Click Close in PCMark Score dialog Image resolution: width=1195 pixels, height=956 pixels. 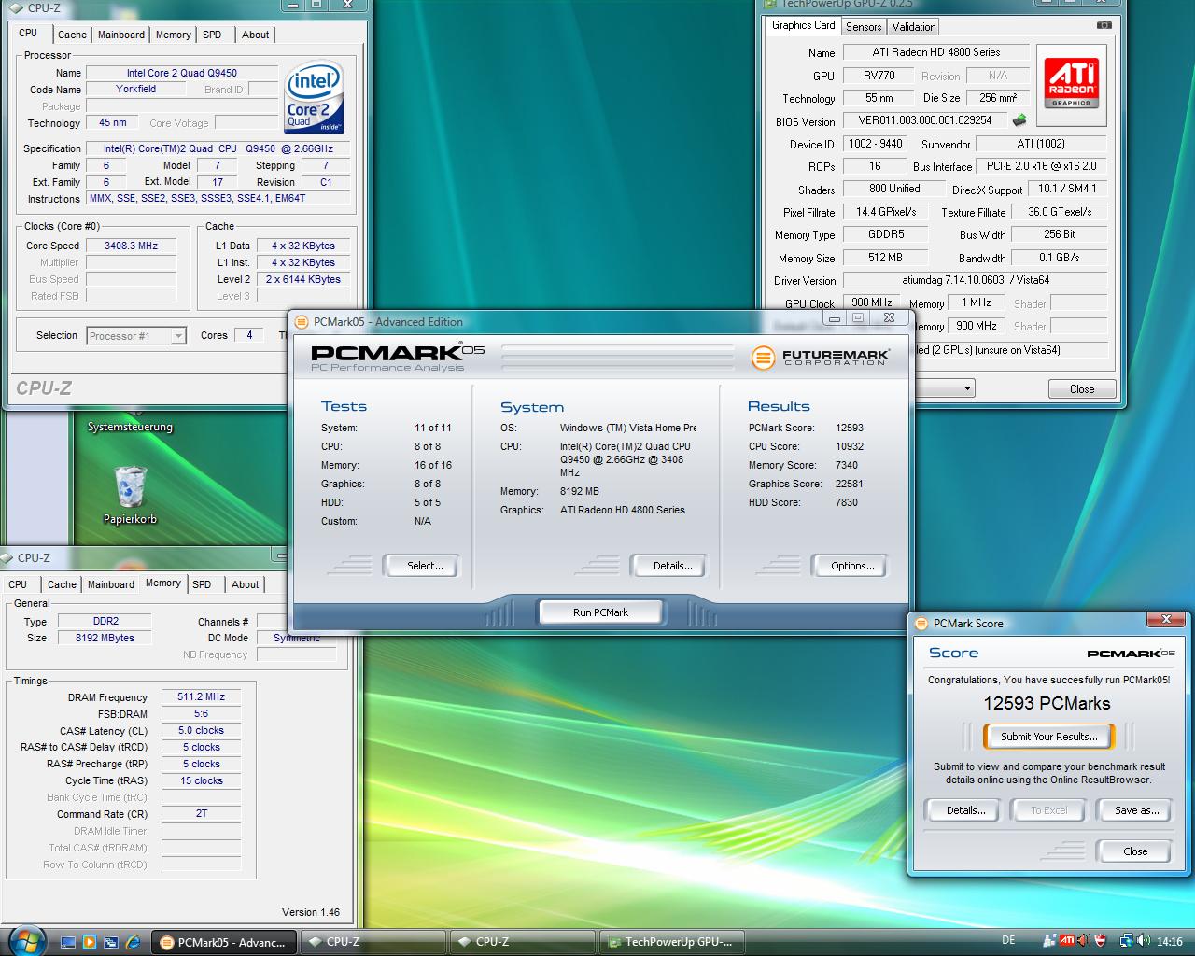[x=1135, y=851]
